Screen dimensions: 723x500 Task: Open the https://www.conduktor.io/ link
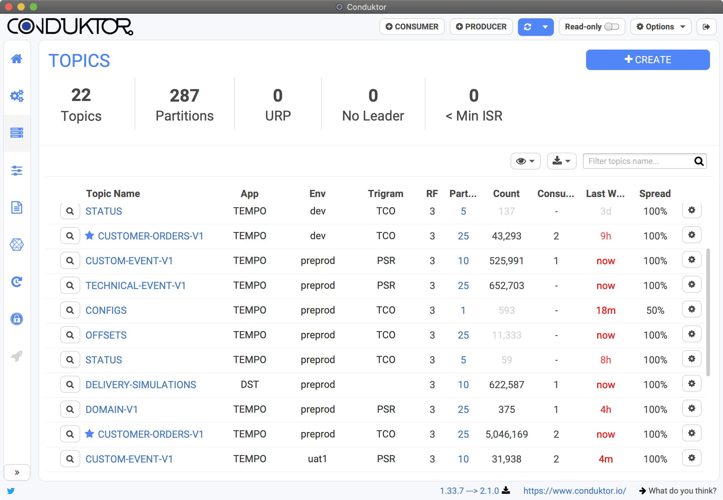click(x=575, y=491)
